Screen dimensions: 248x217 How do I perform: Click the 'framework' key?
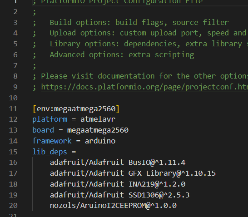(52, 141)
